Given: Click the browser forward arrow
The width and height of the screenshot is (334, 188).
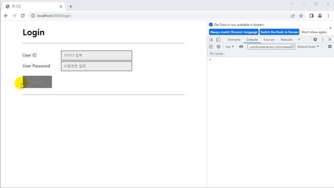Looking at the screenshot, I should pos(14,16).
